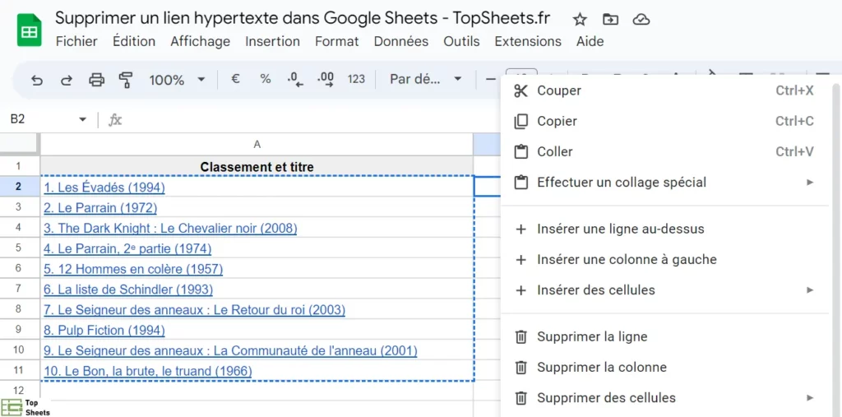Select row 12 header
The height and width of the screenshot is (417, 842).
(x=20, y=391)
